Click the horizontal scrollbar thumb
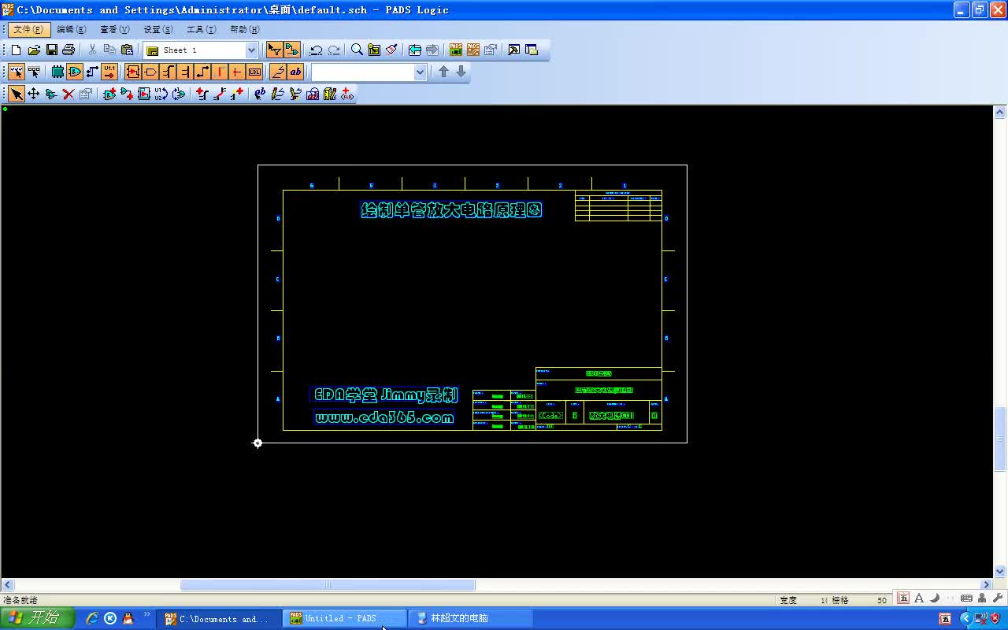1008x630 pixels. click(x=328, y=585)
